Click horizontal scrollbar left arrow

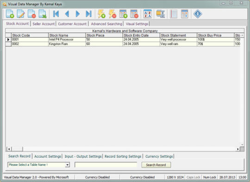tap(9, 149)
